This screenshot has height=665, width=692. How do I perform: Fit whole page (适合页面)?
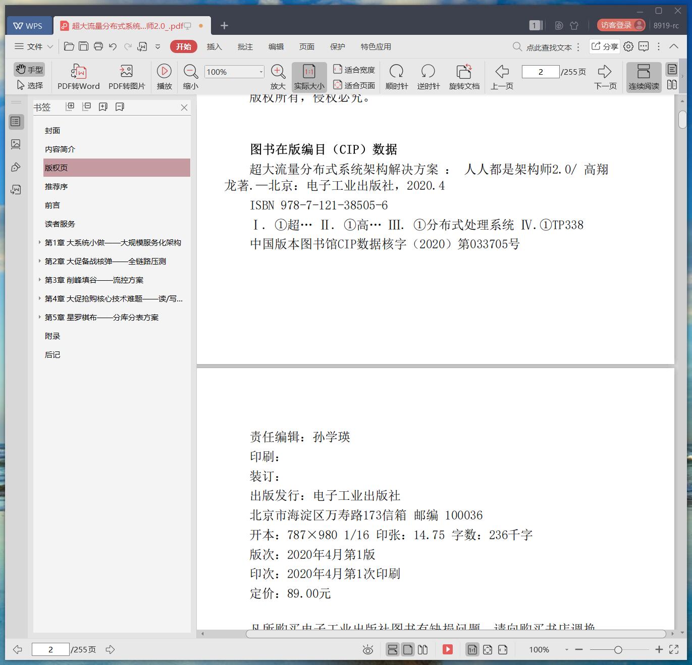tap(354, 85)
